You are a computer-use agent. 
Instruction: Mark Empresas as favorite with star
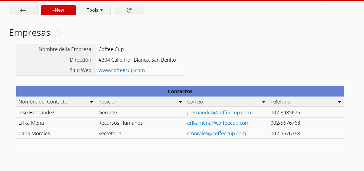pyautogui.click(x=58, y=33)
